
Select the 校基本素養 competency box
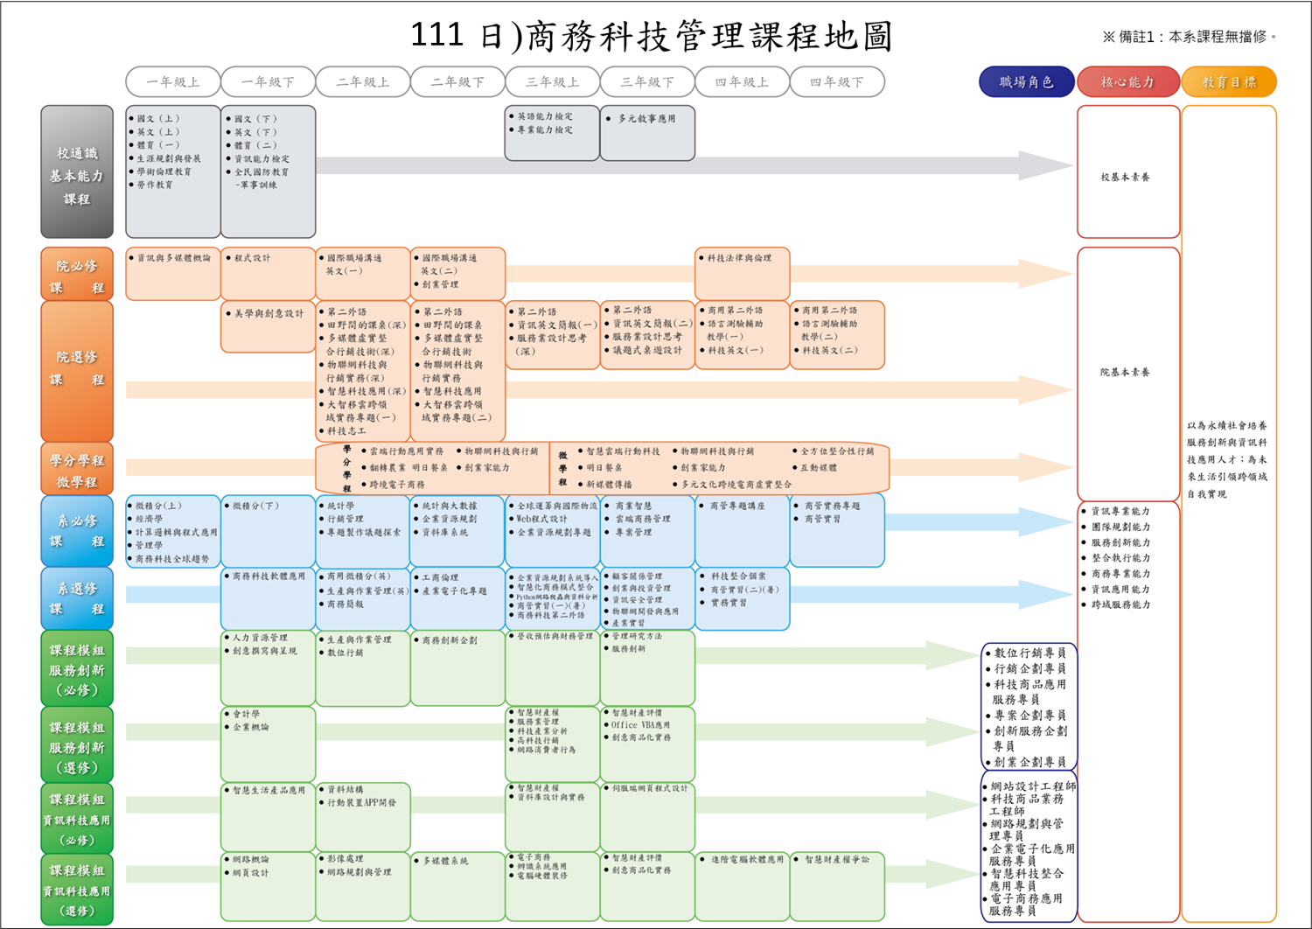[x=1127, y=172]
